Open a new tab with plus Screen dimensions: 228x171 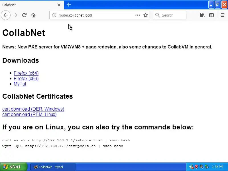(x=69, y=5)
